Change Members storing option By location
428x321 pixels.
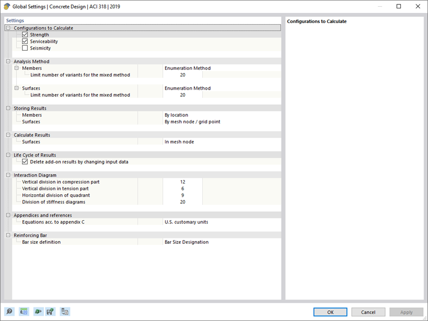(x=222, y=115)
